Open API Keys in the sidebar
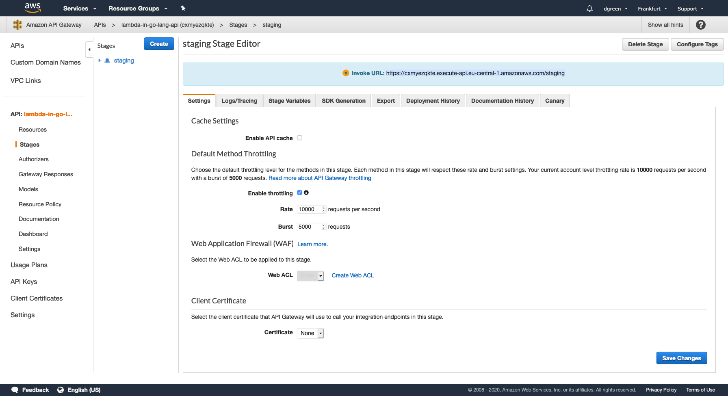This screenshot has height=396, width=728. tap(24, 281)
